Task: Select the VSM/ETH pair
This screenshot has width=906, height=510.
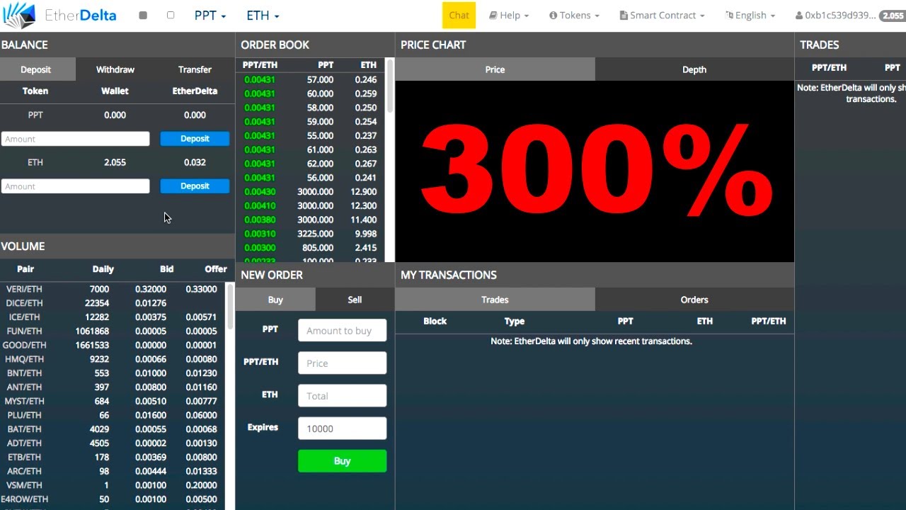Action: [113, 485]
